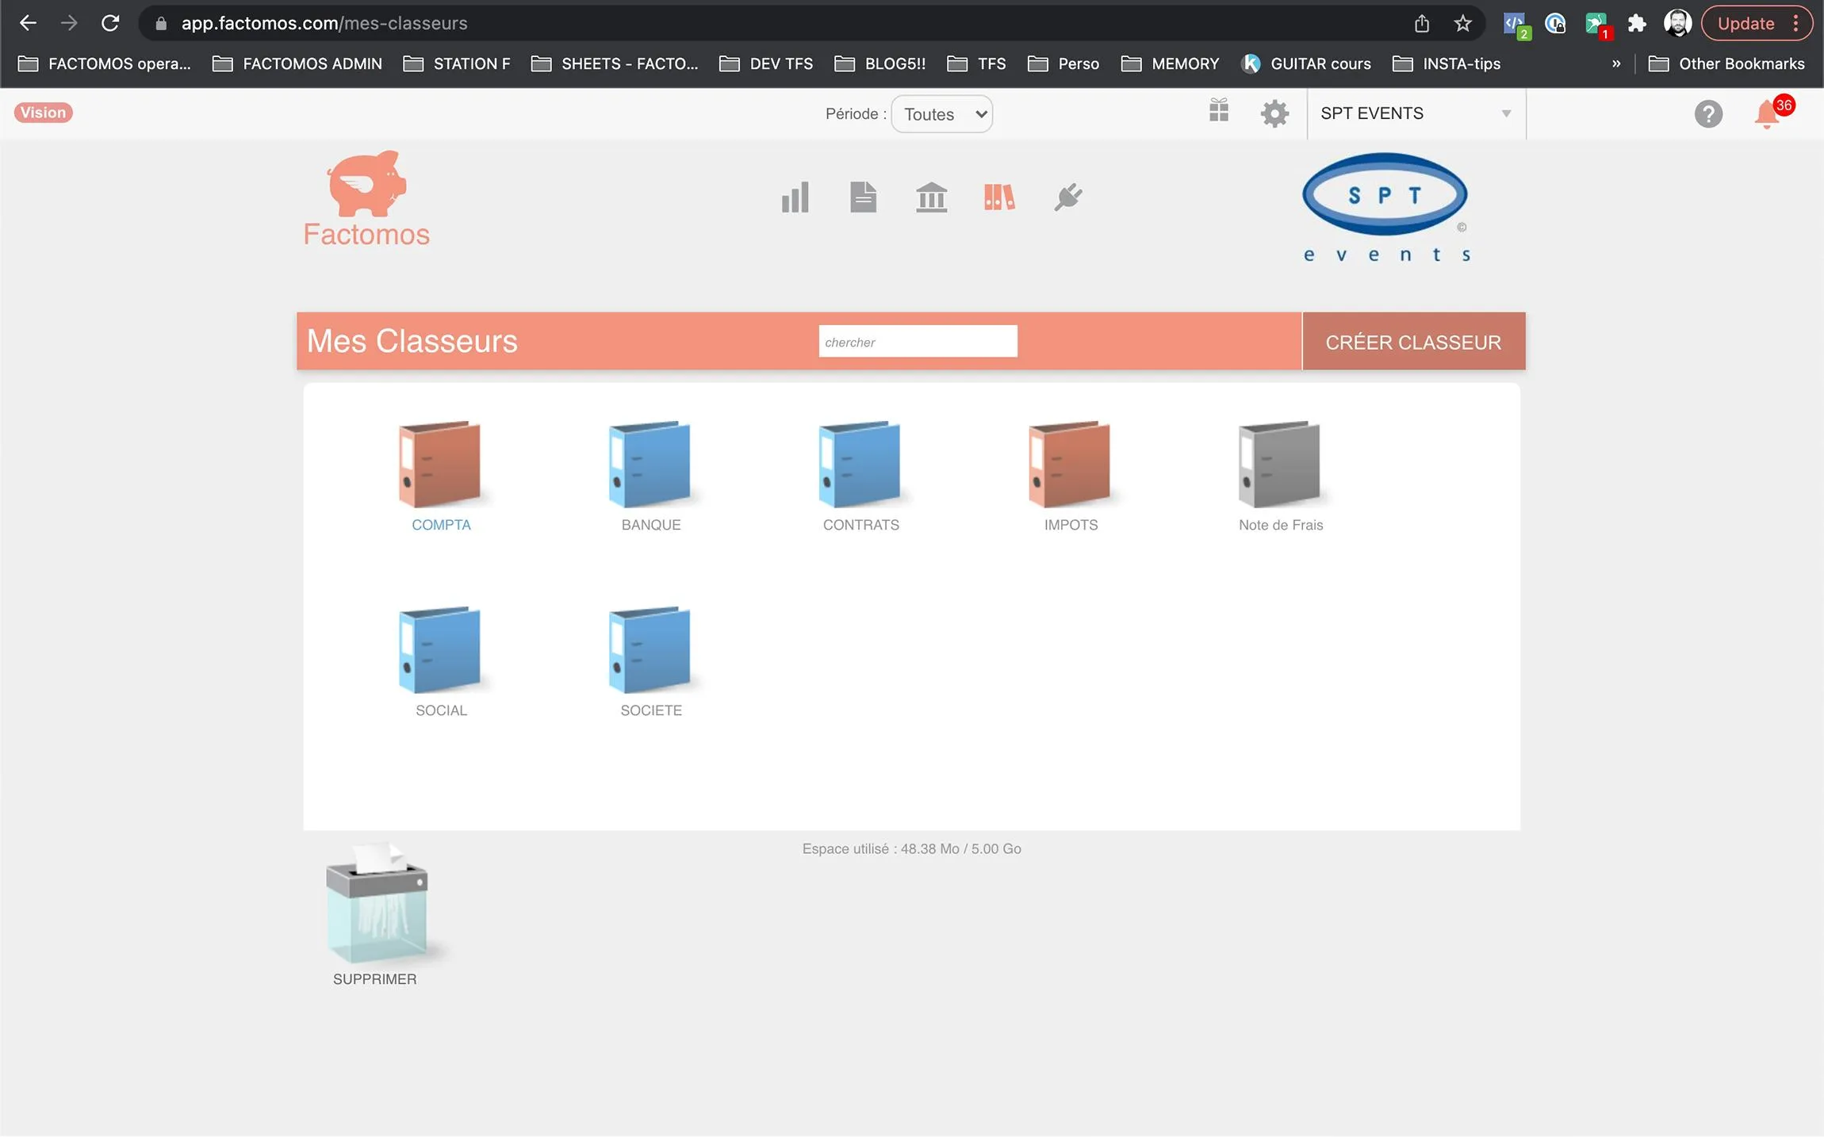The width and height of the screenshot is (1824, 1137).
Task: Click the CRÉER CLASSEUR button
Action: (x=1413, y=342)
